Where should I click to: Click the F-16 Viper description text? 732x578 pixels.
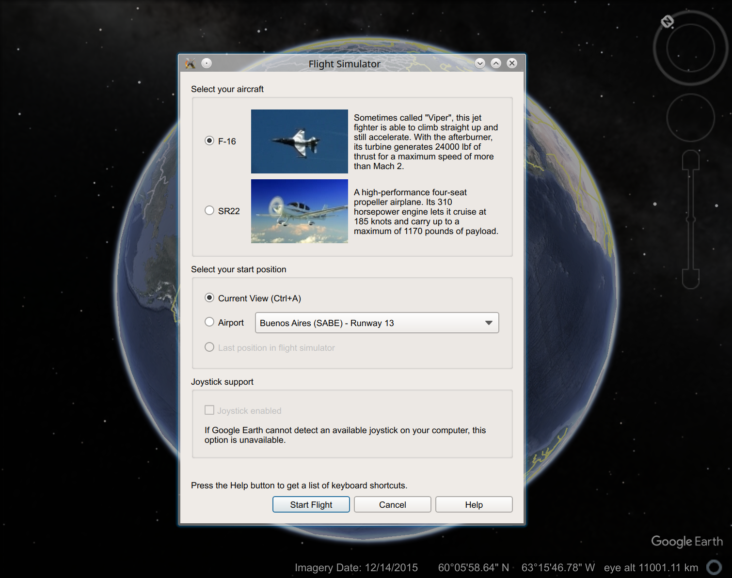(x=426, y=142)
